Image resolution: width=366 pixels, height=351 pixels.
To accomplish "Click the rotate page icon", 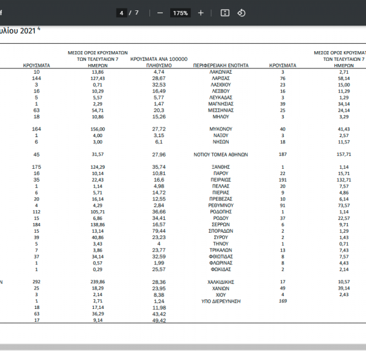I will pos(242,13).
